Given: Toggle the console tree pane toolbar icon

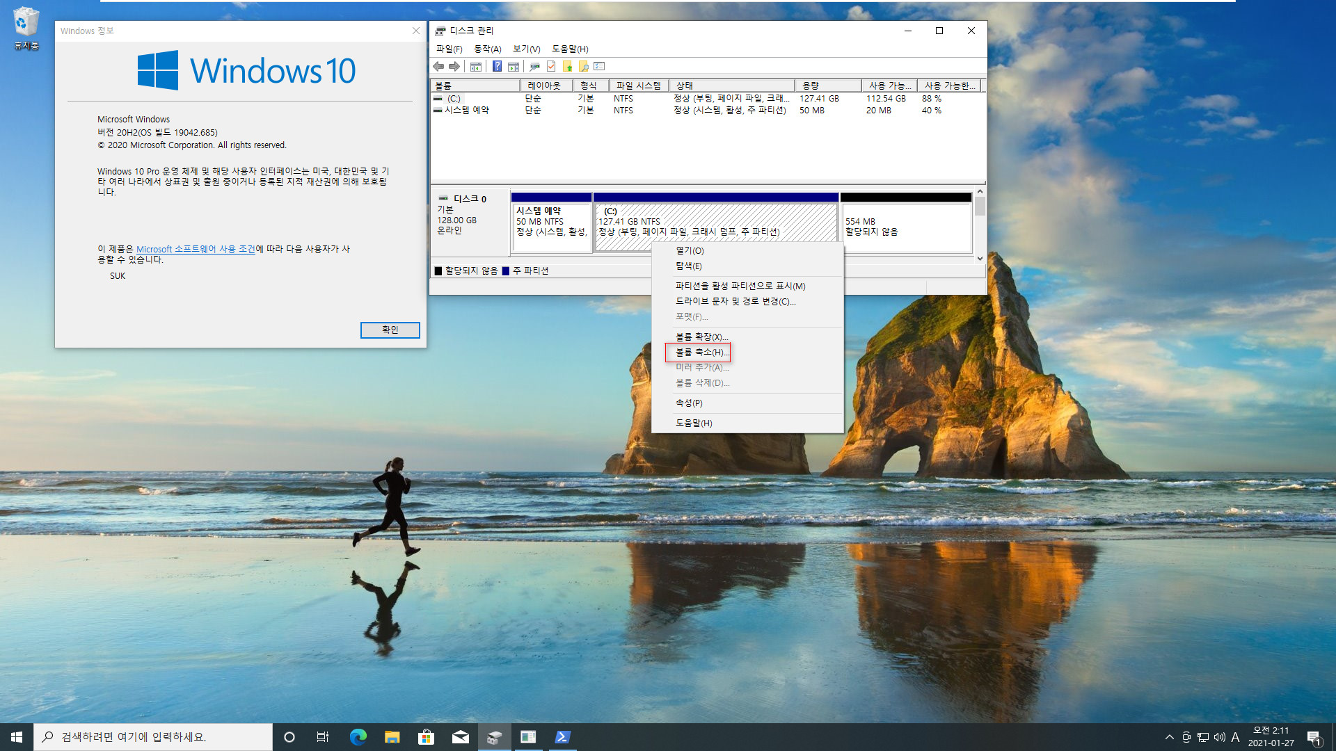Looking at the screenshot, I should coord(476,67).
